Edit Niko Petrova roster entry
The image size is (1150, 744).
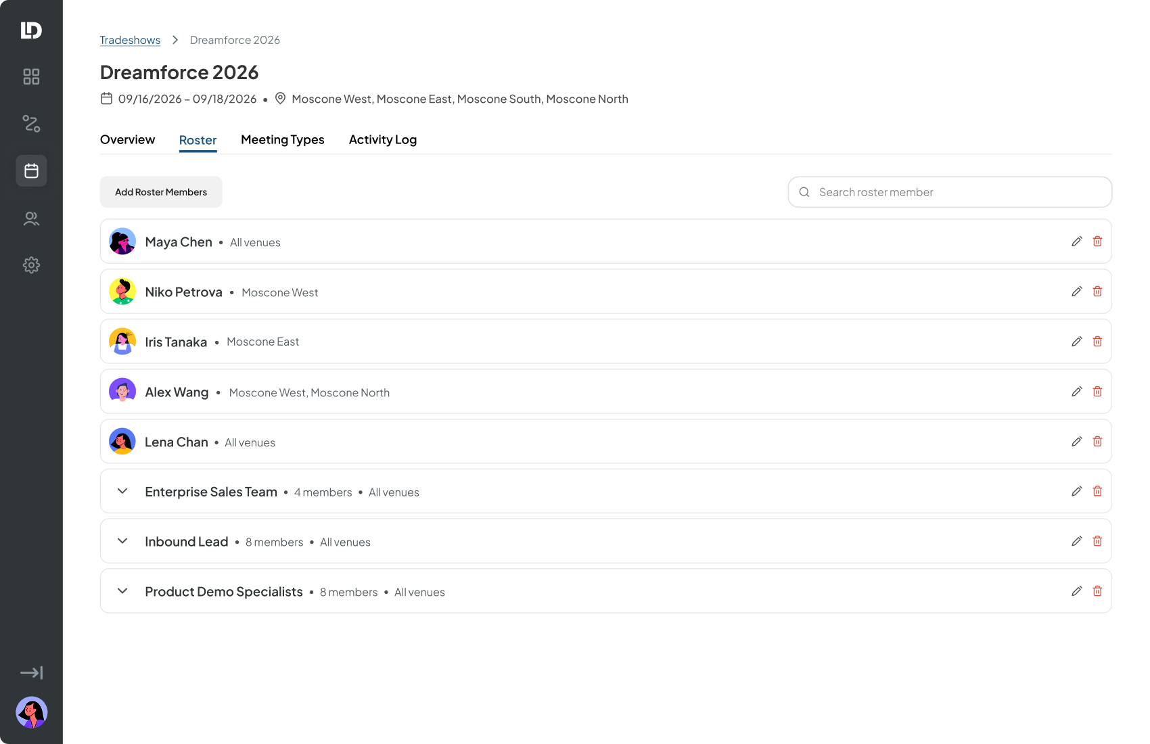(x=1077, y=292)
